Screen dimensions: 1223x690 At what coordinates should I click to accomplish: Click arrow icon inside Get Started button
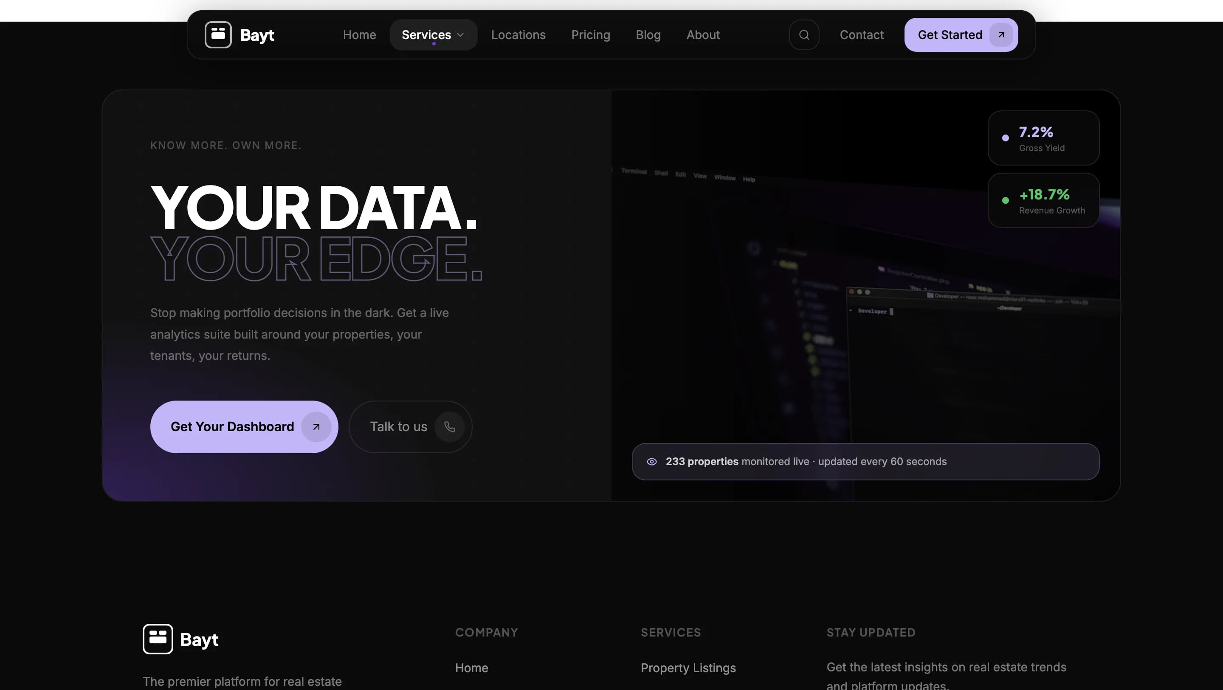(x=1001, y=35)
